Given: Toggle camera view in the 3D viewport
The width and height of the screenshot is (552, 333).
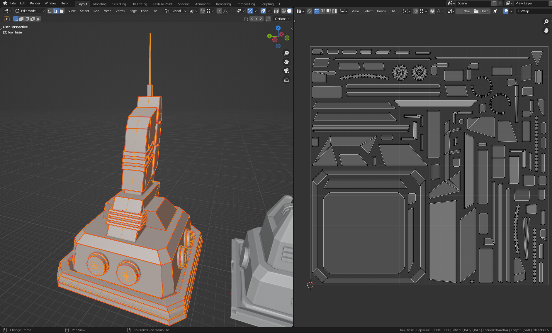Looking at the screenshot, I should pyautogui.click(x=286, y=71).
